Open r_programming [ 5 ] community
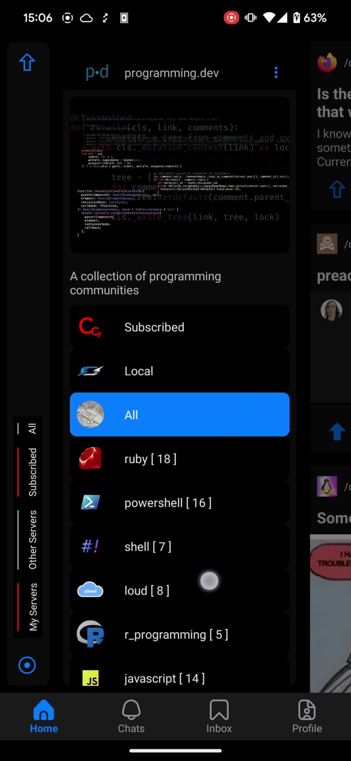Image resolution: width=351 pixels, height=761 pixels. 180,634
